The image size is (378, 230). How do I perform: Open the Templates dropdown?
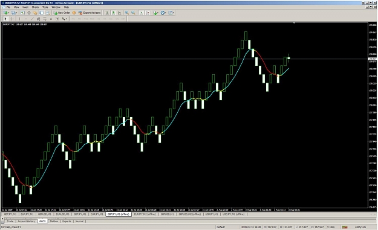coord(171,13)
